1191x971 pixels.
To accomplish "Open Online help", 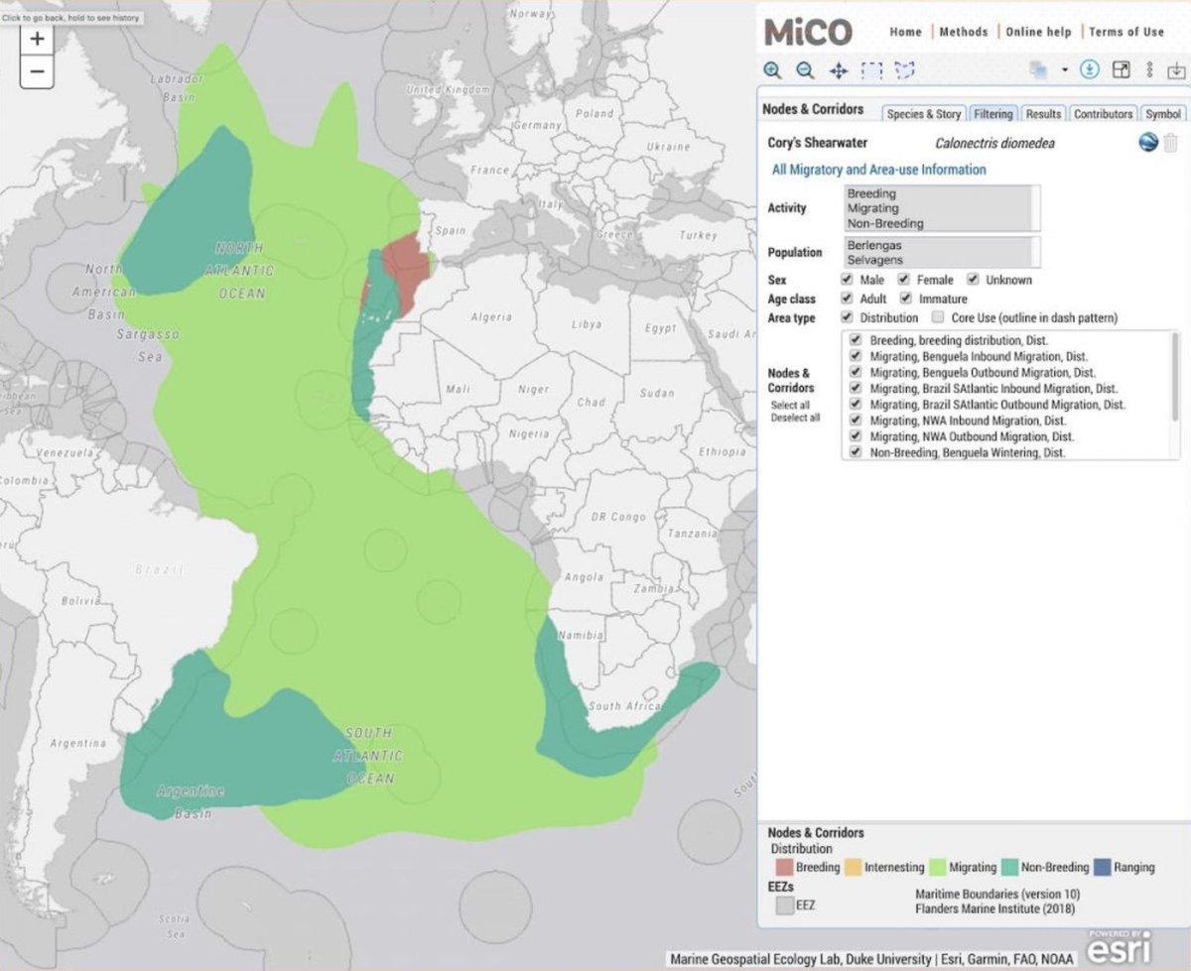I will click(x=1038, y=32).
